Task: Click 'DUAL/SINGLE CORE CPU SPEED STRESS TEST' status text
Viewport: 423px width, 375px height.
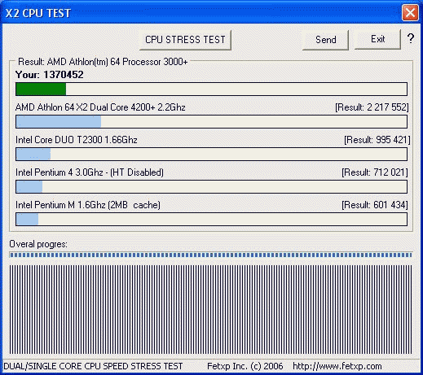Action: [93, 366]
